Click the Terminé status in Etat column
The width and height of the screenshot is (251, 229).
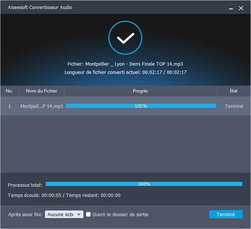coord(234,106)
